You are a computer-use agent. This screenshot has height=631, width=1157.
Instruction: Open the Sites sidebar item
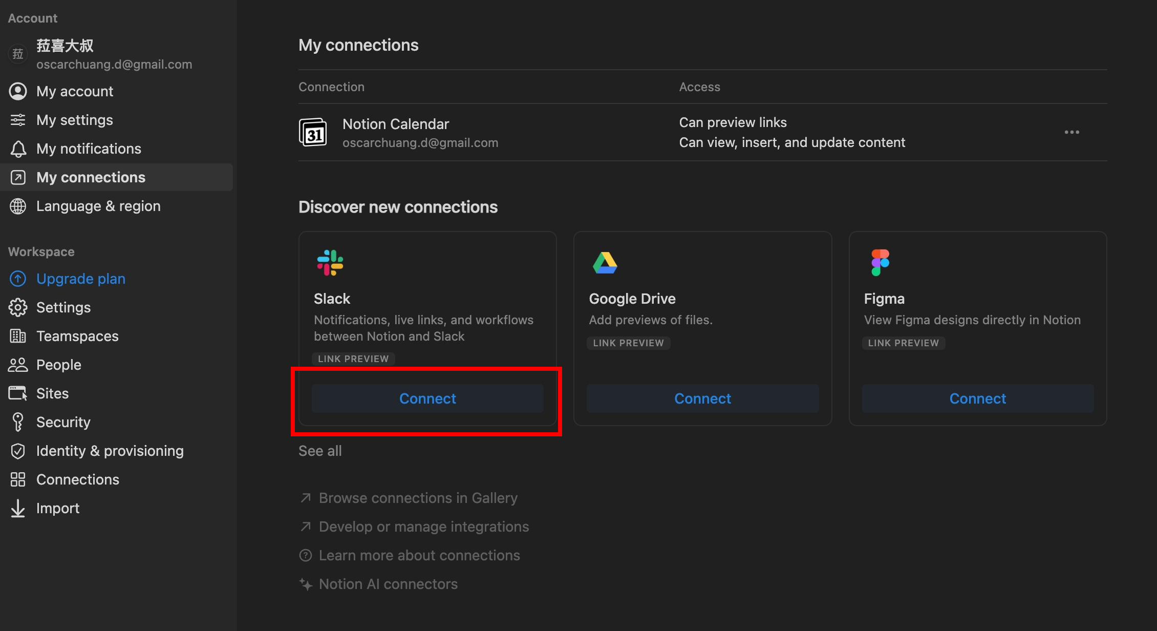[117, 393]
